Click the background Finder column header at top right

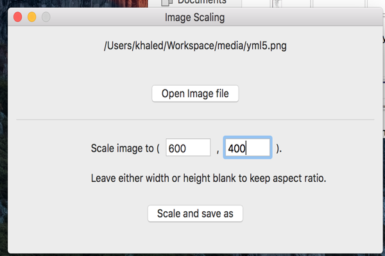coord(339,3)
